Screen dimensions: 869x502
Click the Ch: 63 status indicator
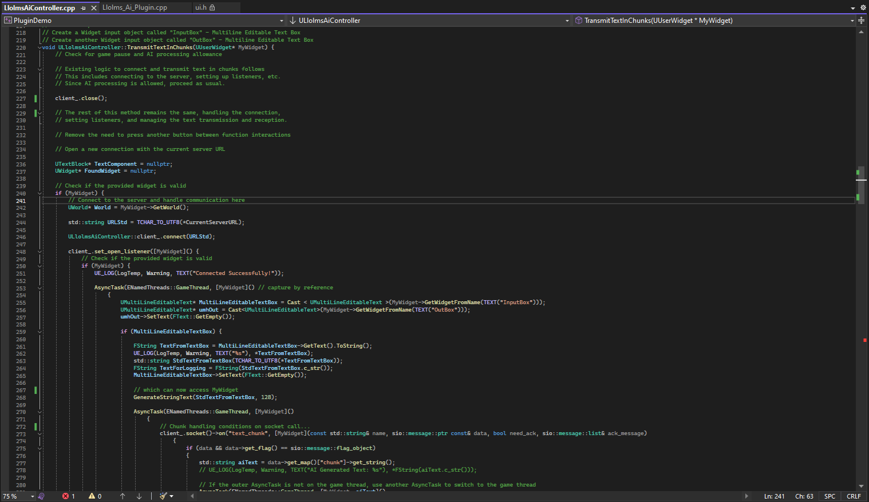(804, 496)
